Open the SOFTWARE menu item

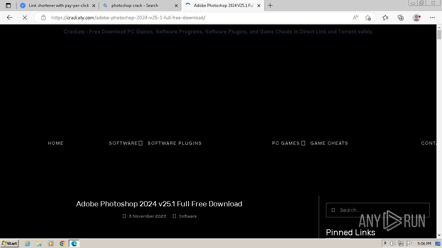(x=123, y=143)
